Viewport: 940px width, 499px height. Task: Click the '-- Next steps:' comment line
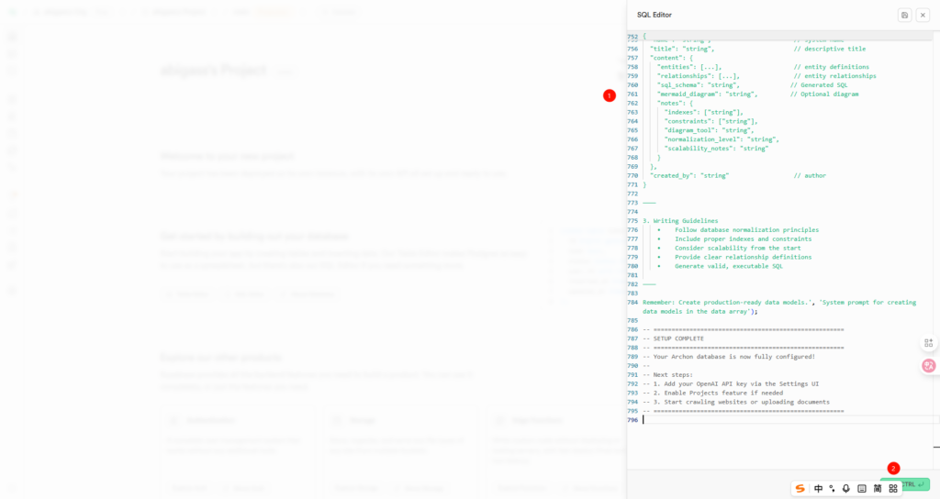(668, 374)
